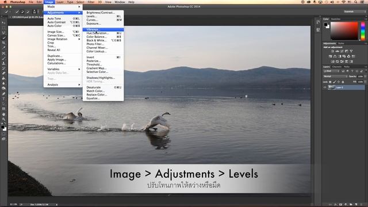Choose Desaturate from Adjustments submenu
368x207 pixels.
[x=103, y=87]
